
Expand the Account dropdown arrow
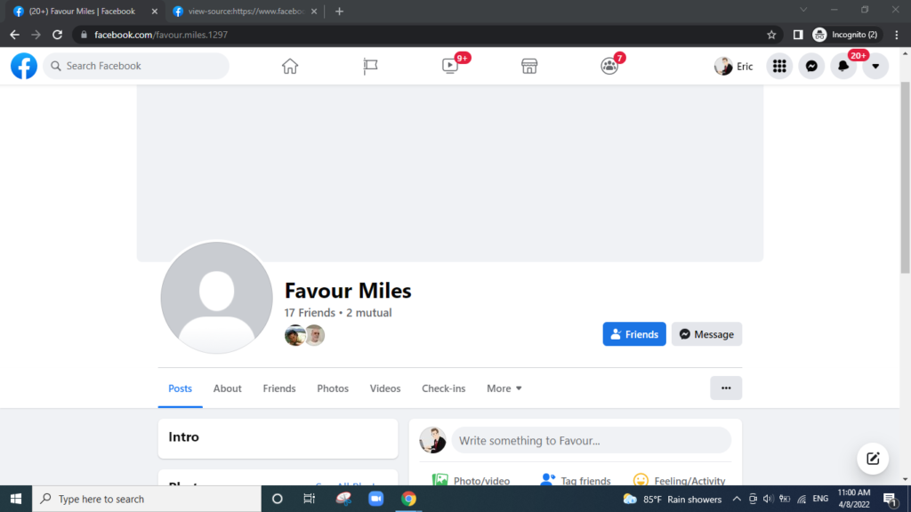pos(875,66)
